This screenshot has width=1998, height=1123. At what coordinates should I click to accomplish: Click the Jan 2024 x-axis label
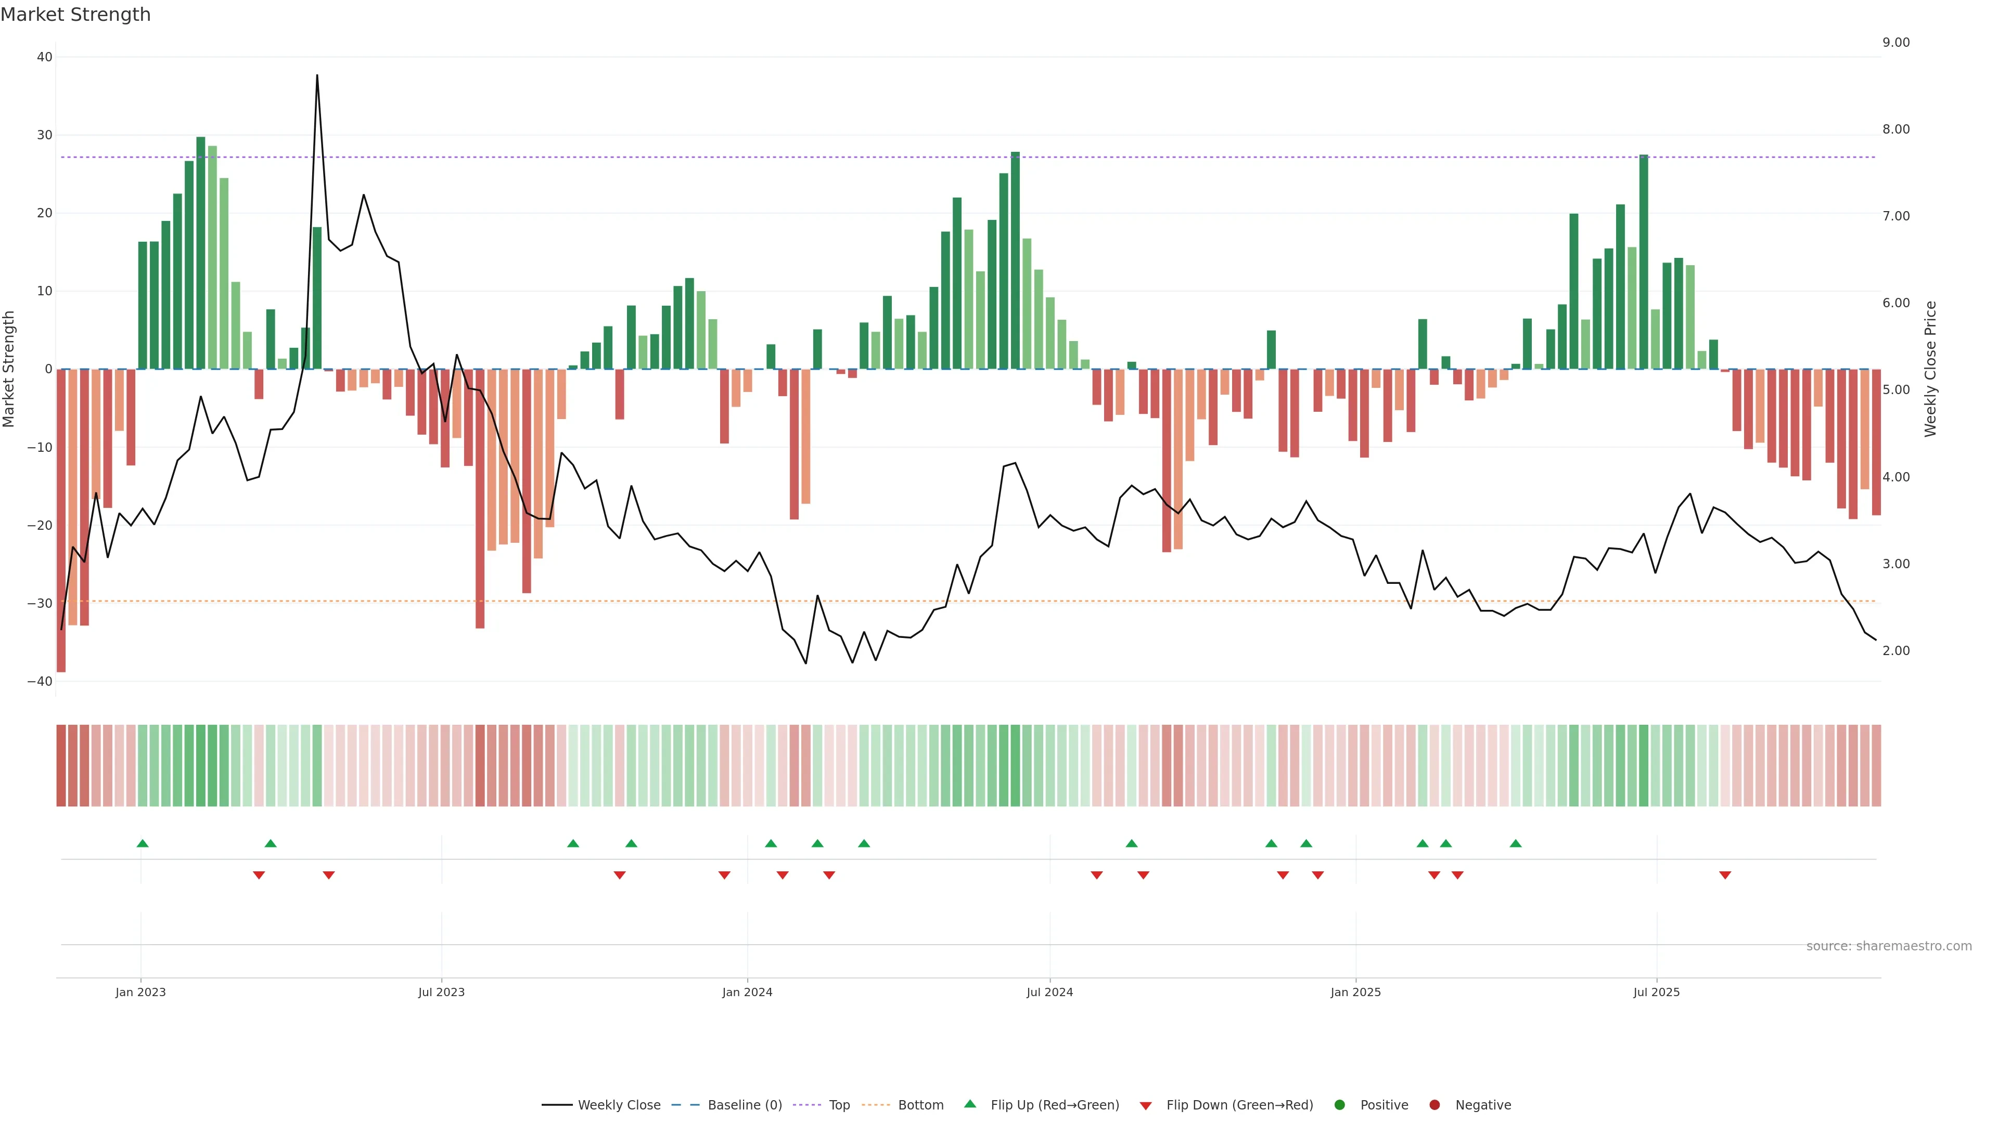pos(747,992)
